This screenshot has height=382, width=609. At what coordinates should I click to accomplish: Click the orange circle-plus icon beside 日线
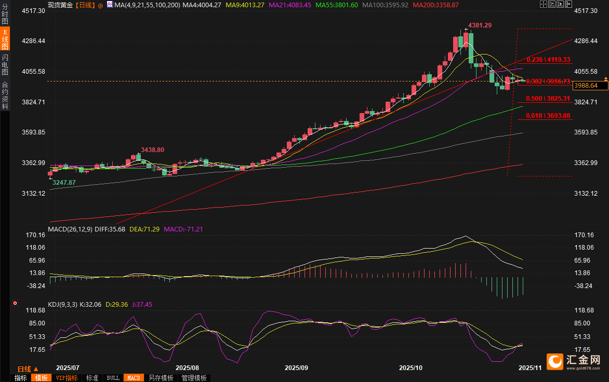pyautogui.click(x=100, y=5)
